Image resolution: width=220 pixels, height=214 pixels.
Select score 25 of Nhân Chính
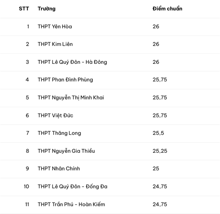click(156, 169)
